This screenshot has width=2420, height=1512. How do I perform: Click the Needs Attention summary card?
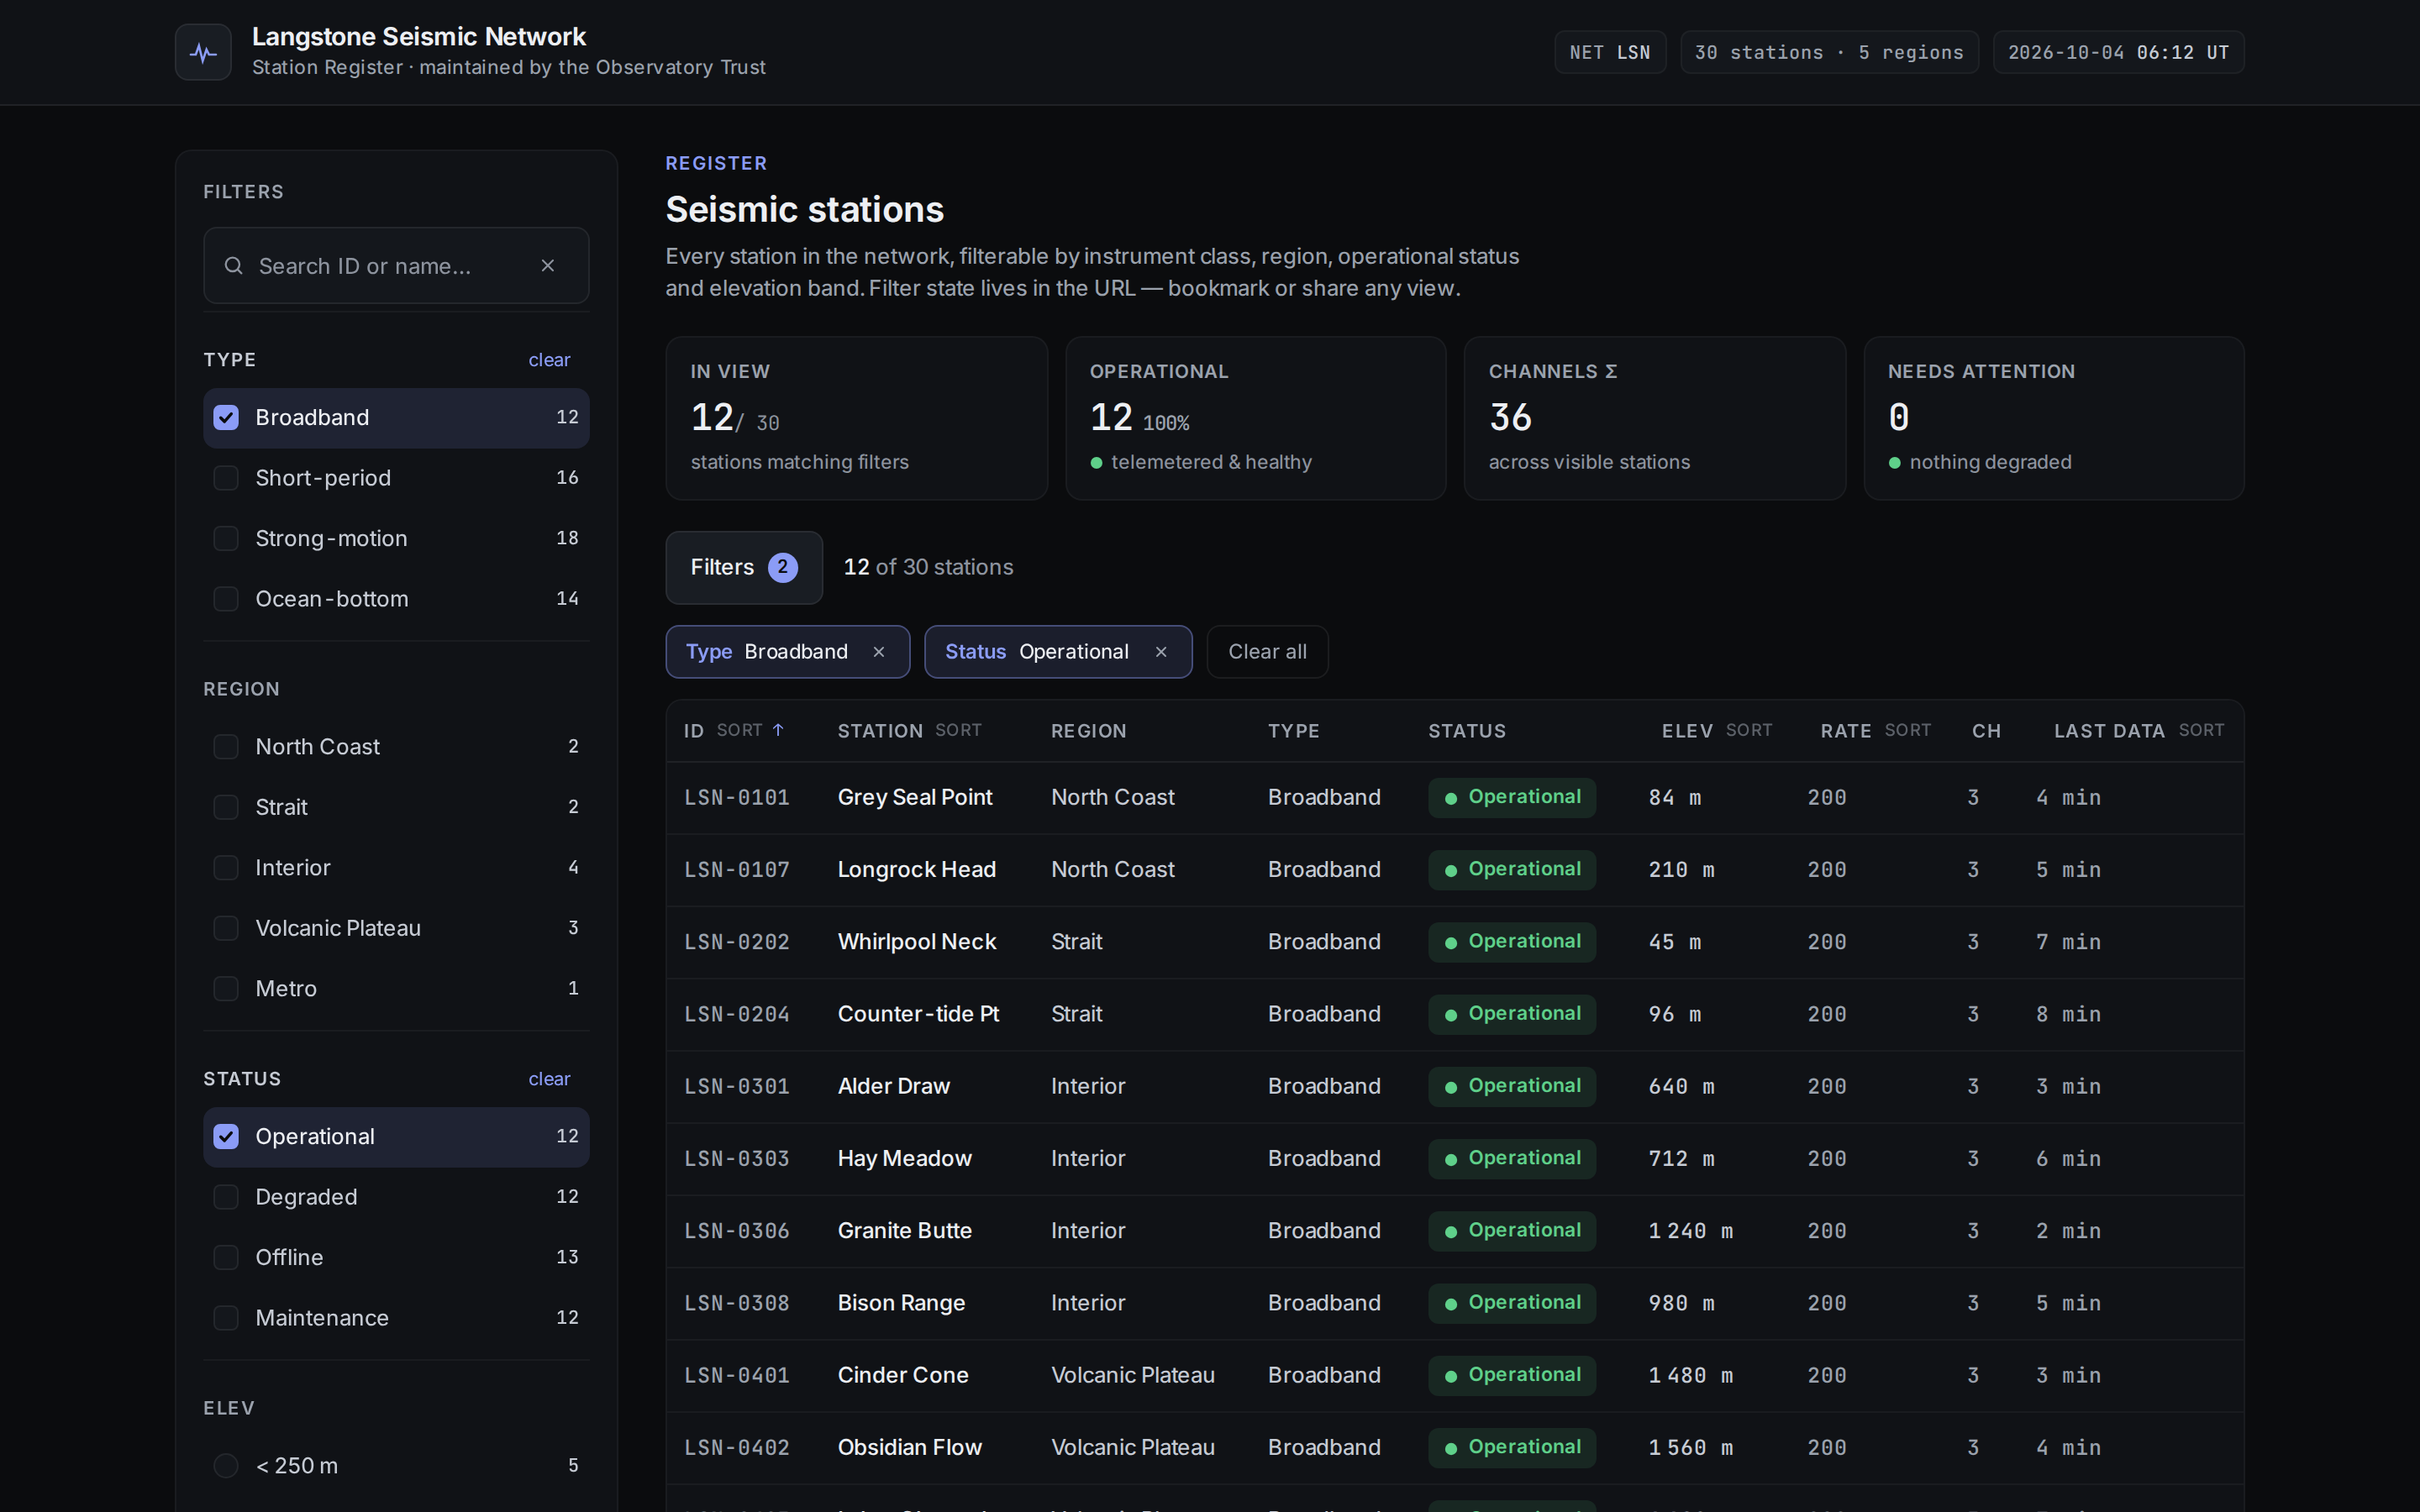coord(2053,418)
